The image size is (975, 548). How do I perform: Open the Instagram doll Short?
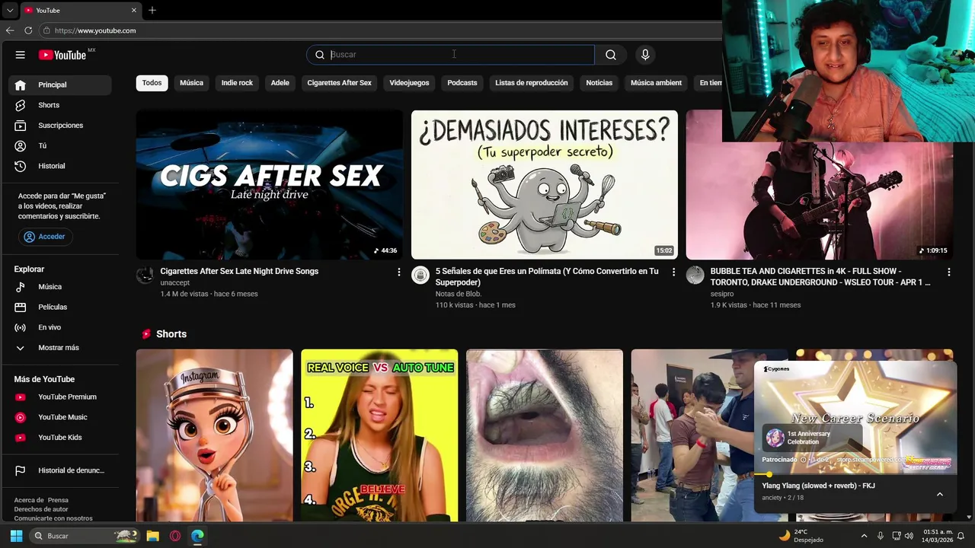[x=215, y=435]
